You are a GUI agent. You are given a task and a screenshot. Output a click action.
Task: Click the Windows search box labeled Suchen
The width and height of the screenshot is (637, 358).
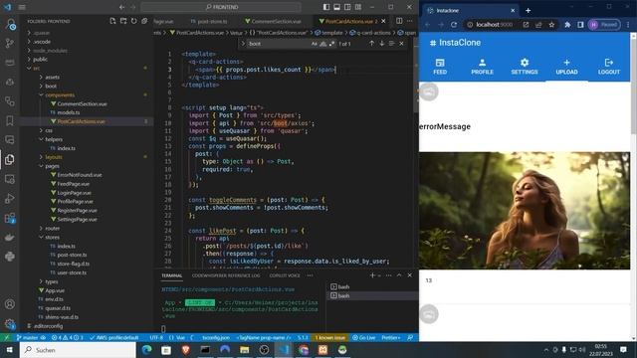coord(78,350)
